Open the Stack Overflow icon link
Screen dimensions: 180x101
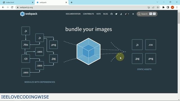click(121, 14)
